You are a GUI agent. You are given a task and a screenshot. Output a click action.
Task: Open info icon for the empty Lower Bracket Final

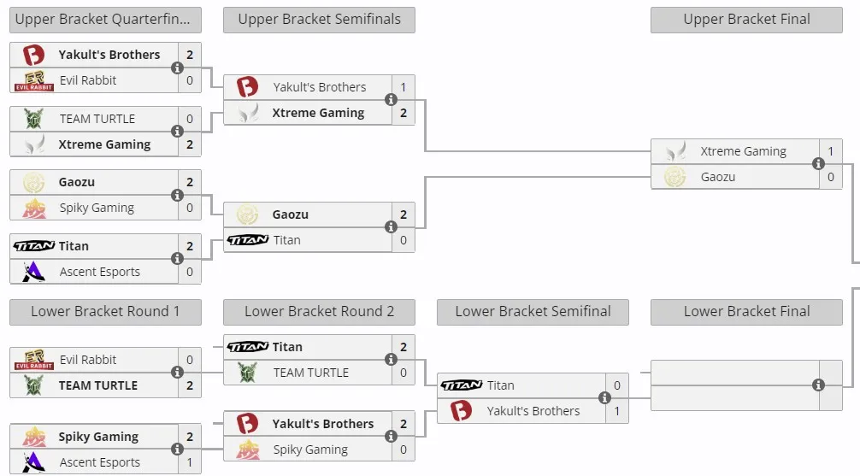coord(818,385)
